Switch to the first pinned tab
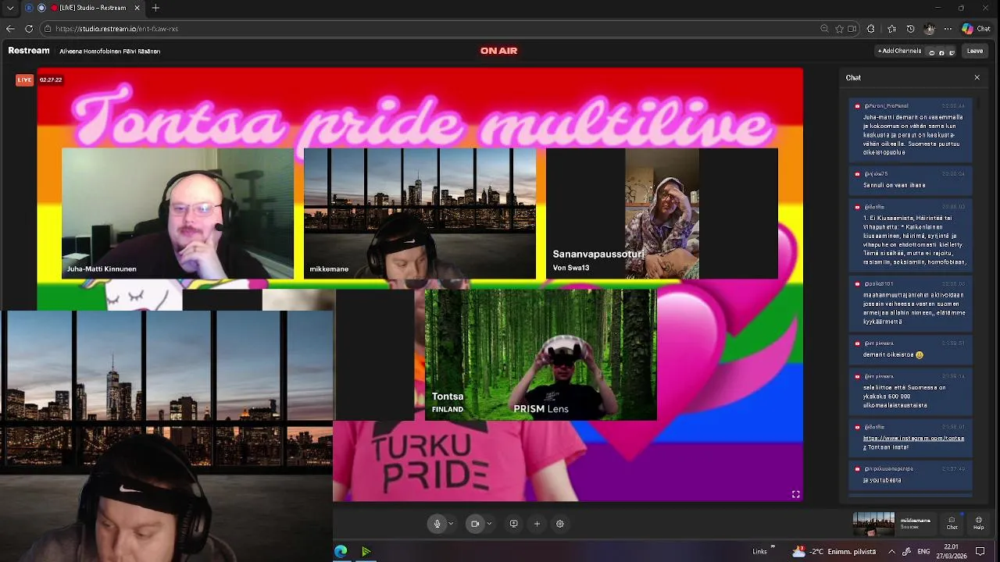Screen dimensions: 1000x562 [x=29, y=8]
